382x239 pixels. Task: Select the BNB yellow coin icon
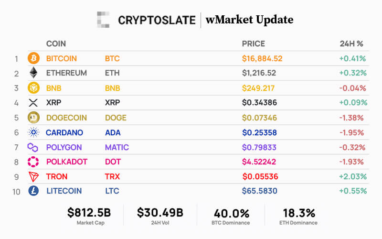(x=33, y=88)
